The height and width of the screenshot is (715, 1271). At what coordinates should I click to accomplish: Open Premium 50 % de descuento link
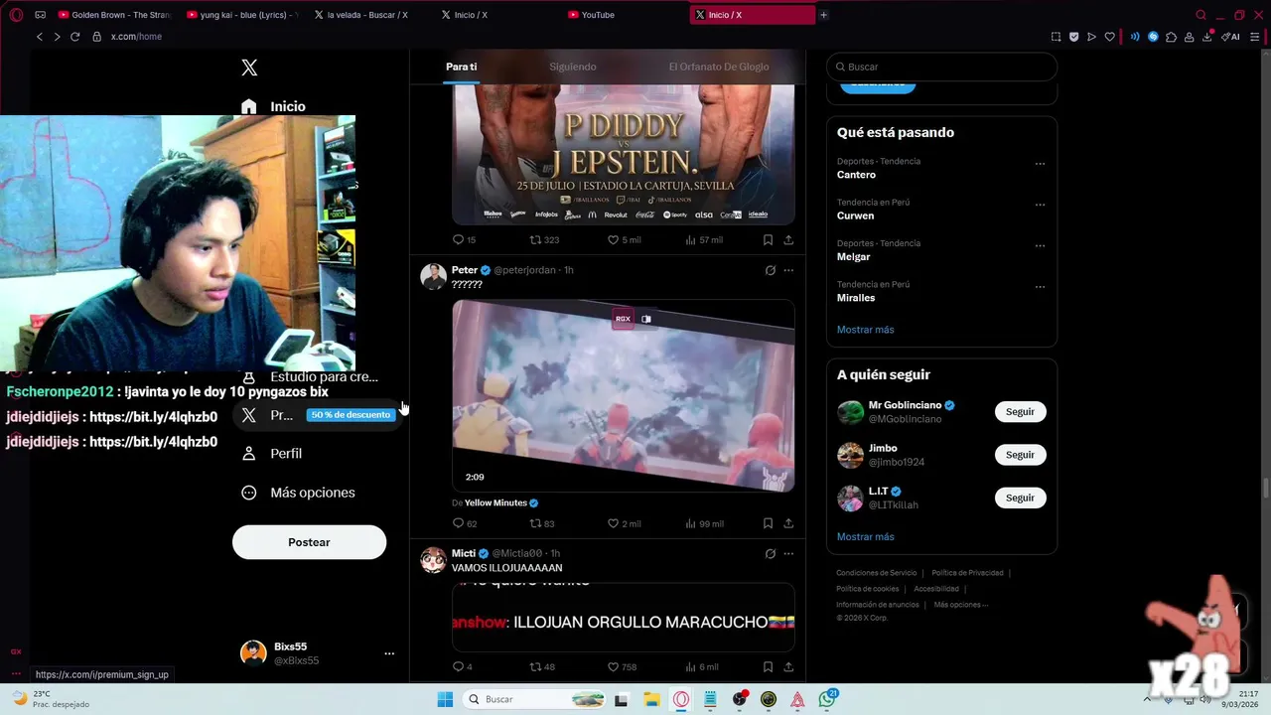pos(318,415)
